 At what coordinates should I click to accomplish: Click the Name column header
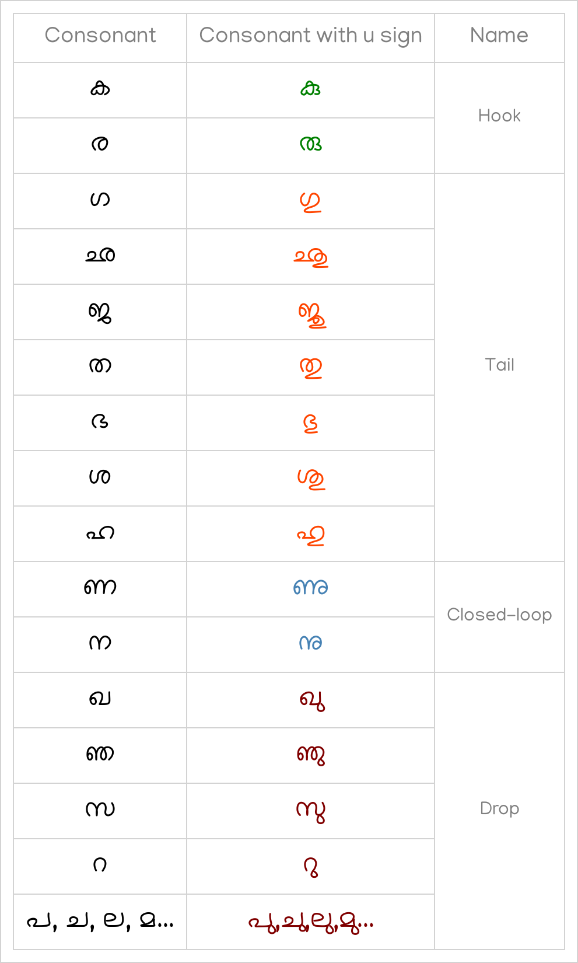499,35
